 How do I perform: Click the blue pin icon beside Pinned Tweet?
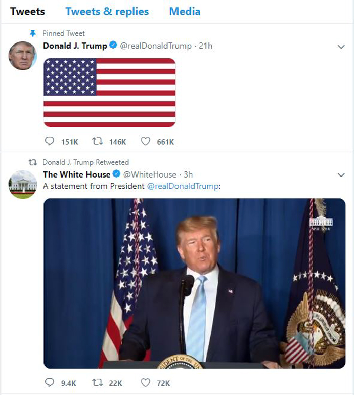tap(33, 33)
